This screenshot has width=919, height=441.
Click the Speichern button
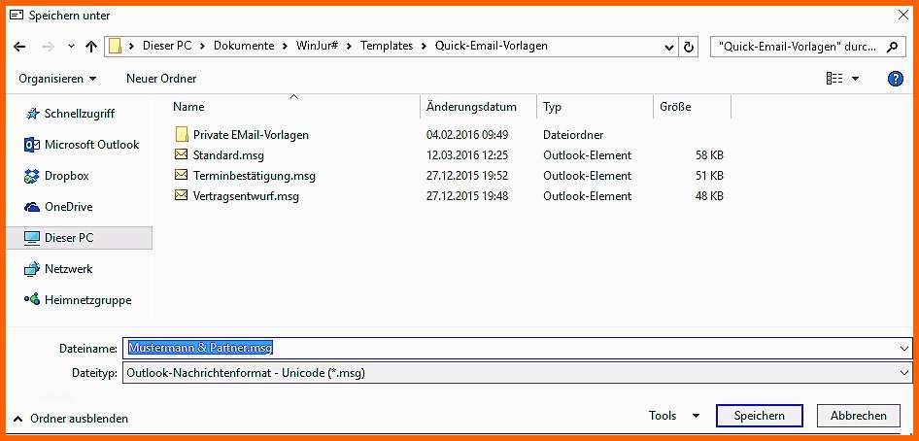tap(759, 416)
